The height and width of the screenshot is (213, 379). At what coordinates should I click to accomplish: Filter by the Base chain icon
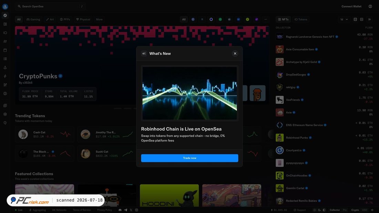[x=211, y=20]
